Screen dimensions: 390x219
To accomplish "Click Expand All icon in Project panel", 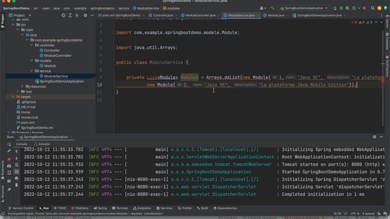I will pyautogui.click(x=70, y=15).
